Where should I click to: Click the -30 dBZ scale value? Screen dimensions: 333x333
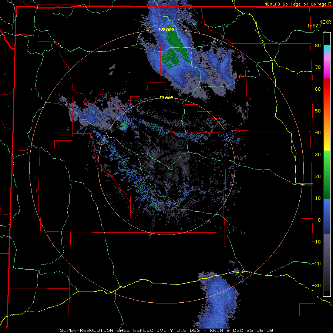click(x=316, y=285)
